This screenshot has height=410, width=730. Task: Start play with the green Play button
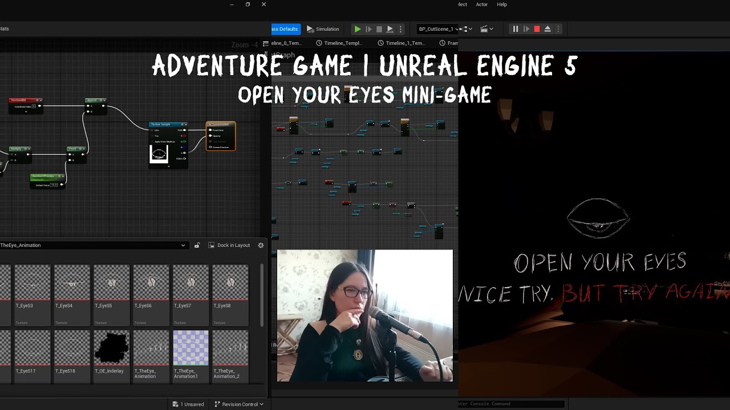tap(358, 29)
